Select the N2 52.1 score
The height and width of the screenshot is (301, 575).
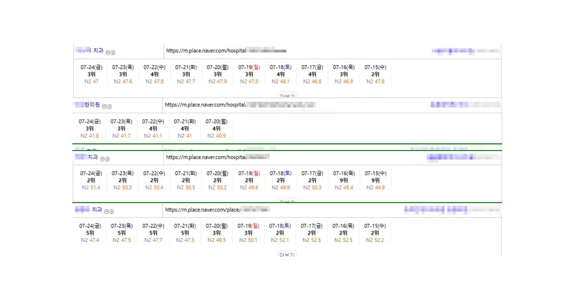pyautogui.click(x=280, y=240)
